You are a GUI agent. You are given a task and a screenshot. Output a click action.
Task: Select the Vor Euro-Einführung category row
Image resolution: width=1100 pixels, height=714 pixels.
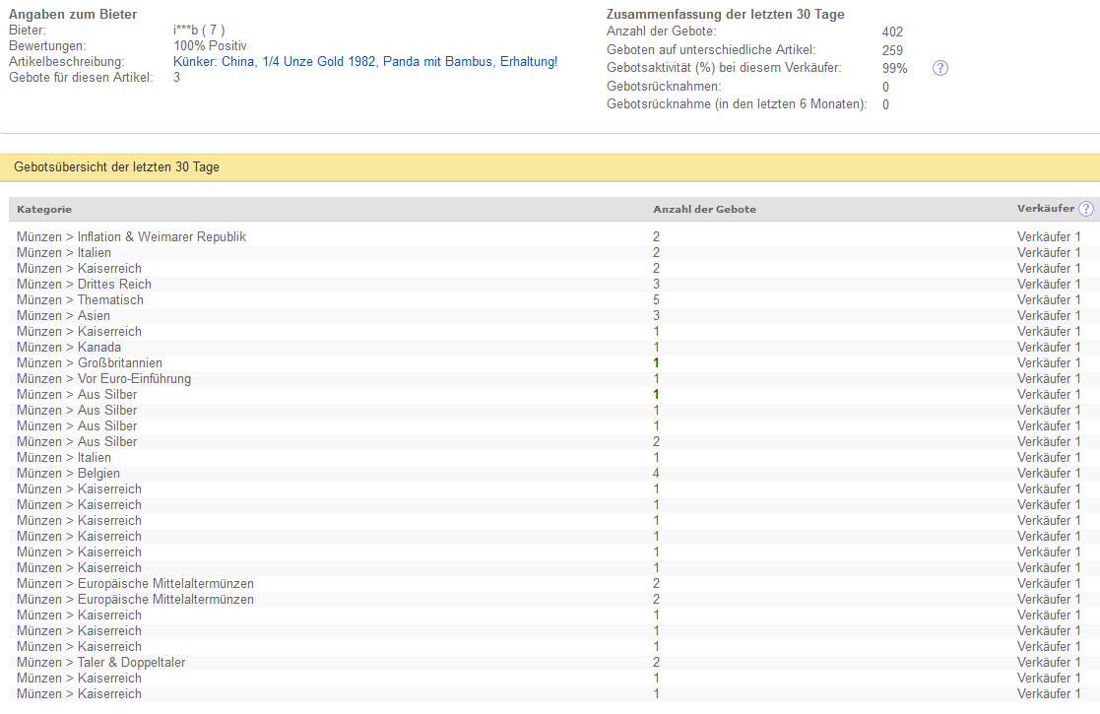103,379
